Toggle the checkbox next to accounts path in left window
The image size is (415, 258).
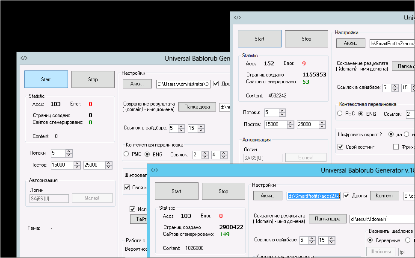(216, 84)
